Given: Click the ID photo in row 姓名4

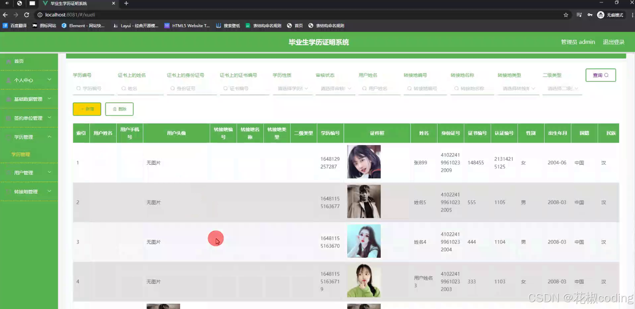Looking at the screenshot, I should (364, 241).
